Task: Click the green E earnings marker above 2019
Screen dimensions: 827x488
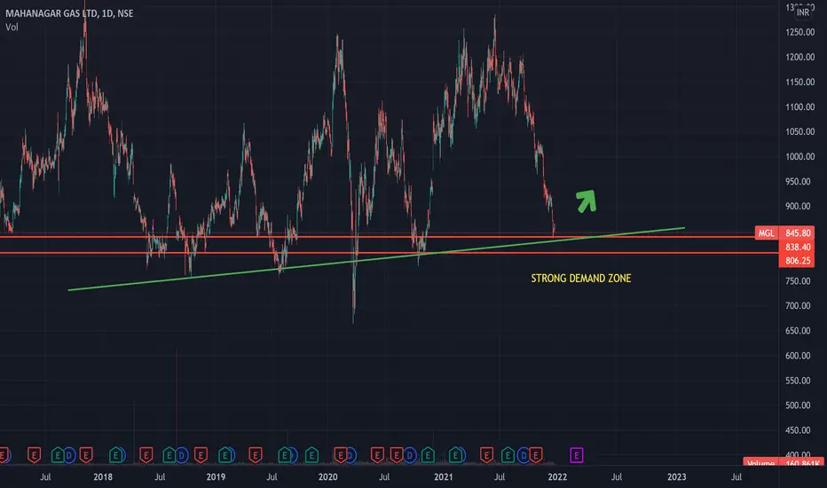Action: (225, 455)
